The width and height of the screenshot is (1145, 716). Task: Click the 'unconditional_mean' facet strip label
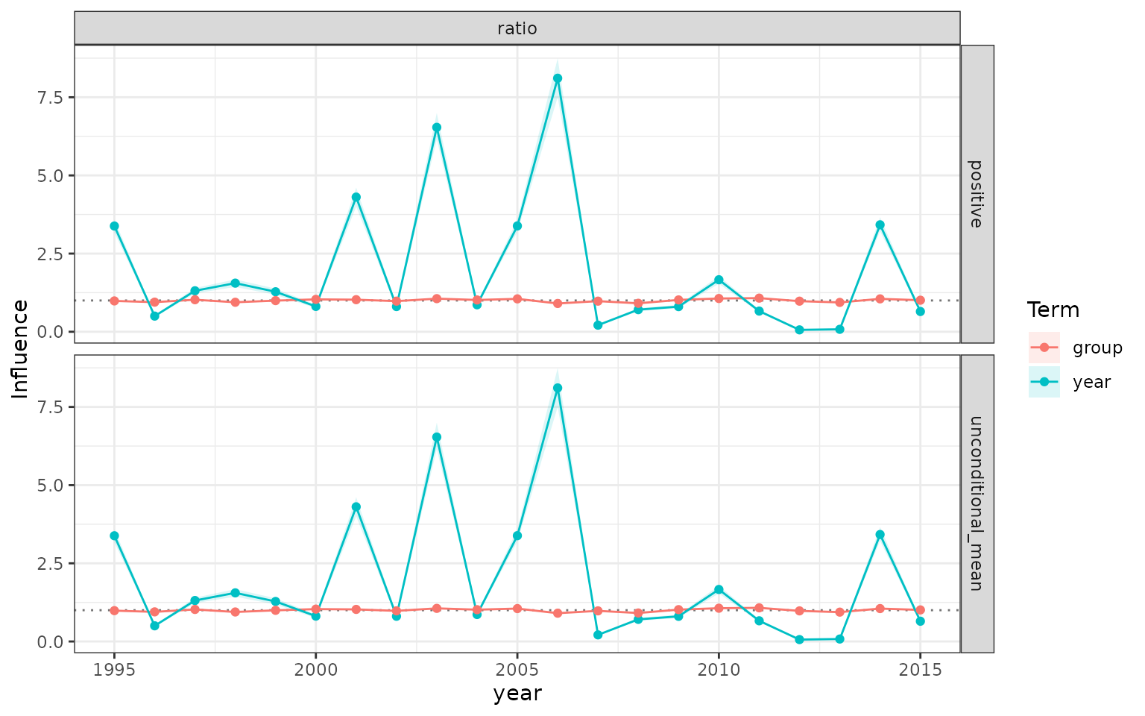[977, 503]
